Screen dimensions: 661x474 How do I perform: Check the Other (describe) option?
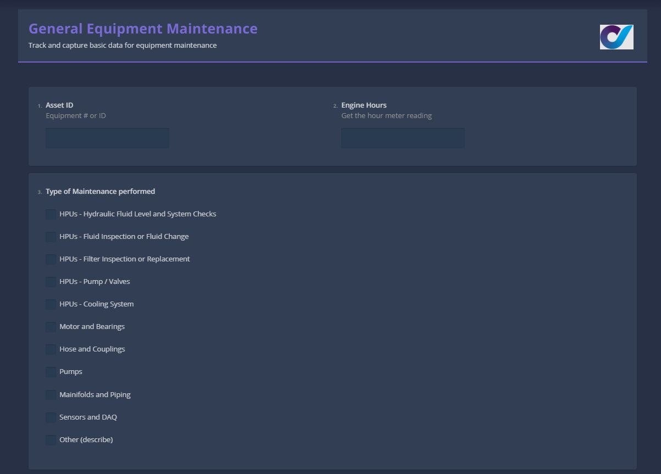pyautogui.click(x=51, y=439)
